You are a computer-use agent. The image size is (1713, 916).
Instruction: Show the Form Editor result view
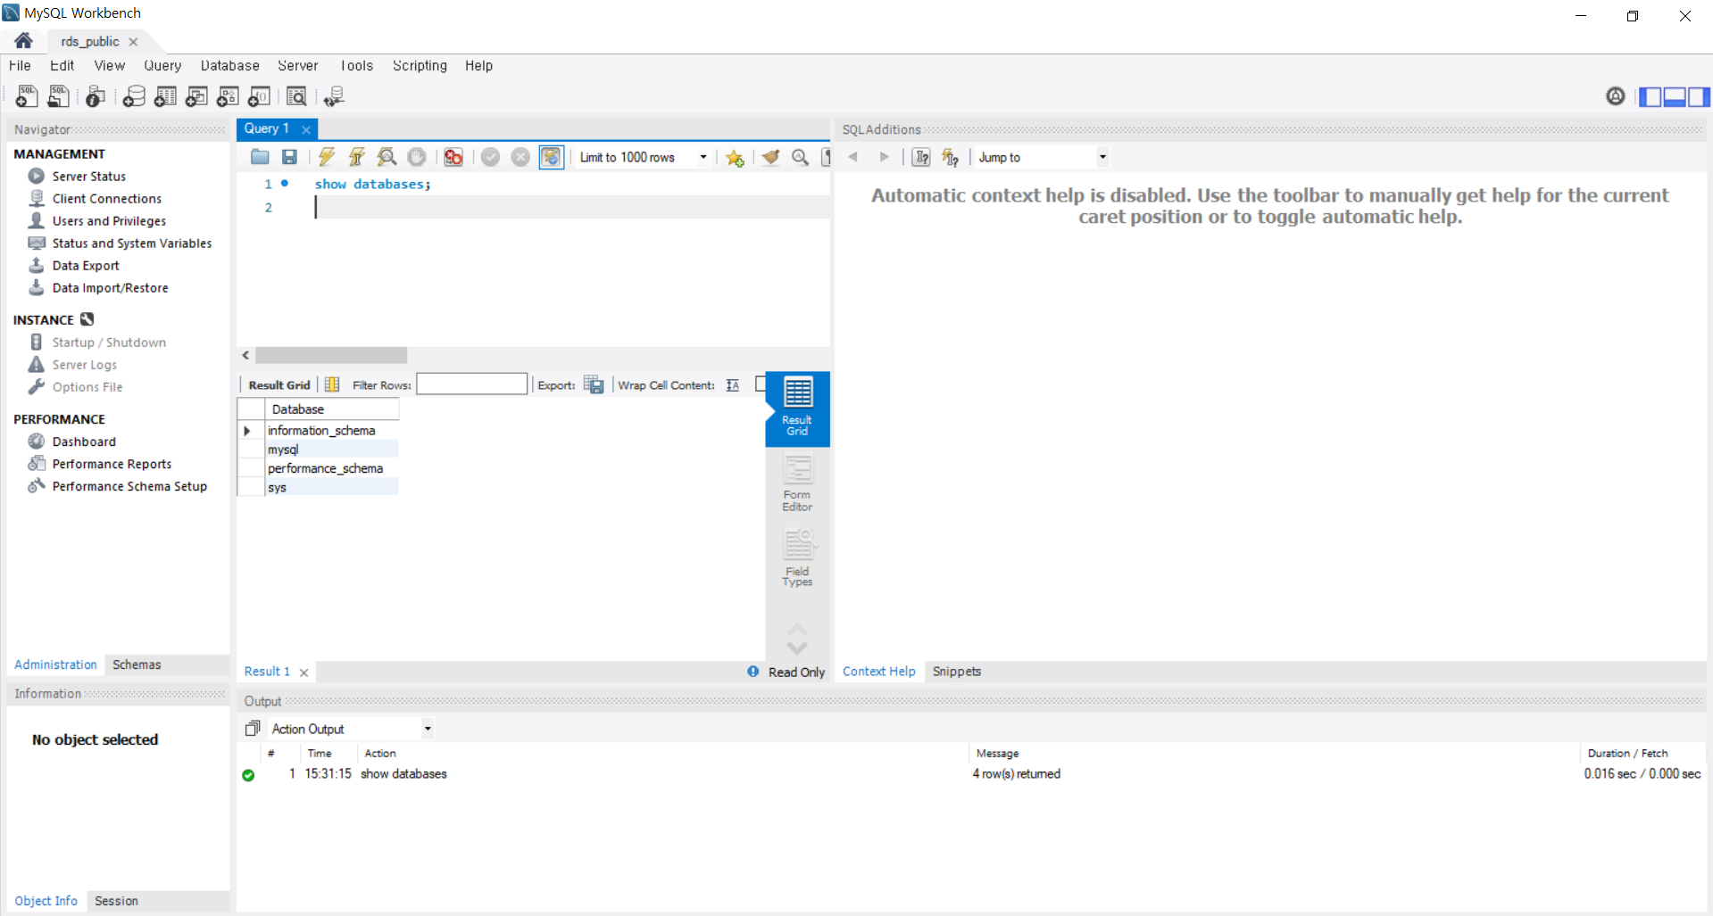tap(797, 483)
